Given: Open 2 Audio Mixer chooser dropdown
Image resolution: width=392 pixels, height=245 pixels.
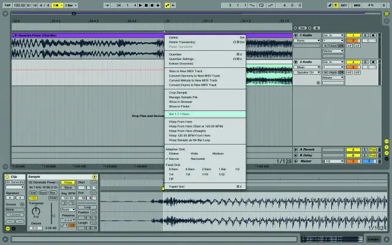Looking at the screenshot, I should tap(307, 67).
